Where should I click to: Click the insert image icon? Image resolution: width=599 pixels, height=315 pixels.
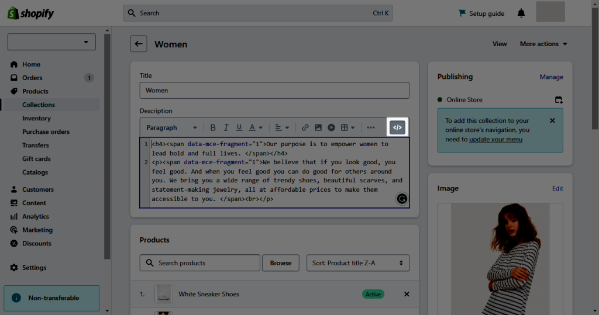[x=318, y=127]
